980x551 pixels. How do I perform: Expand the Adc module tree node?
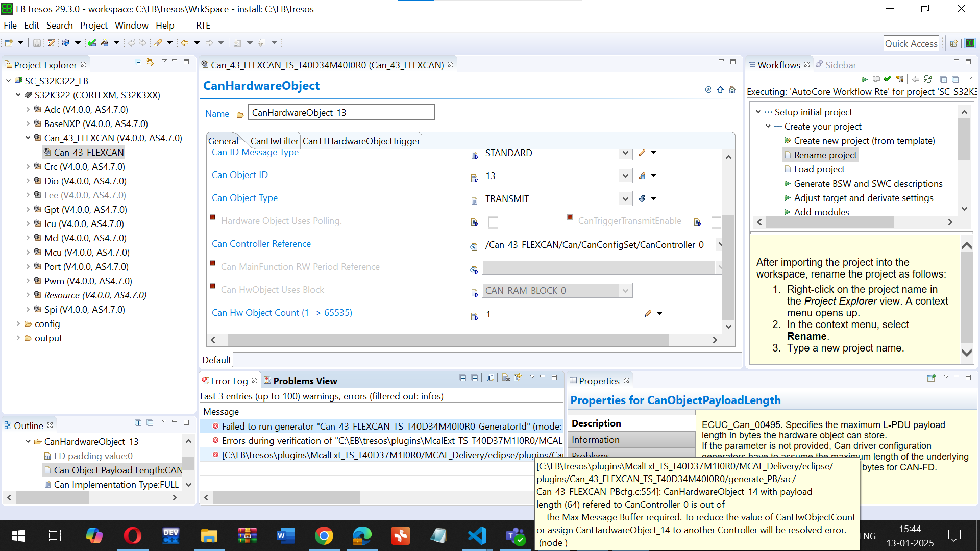(x=28, y=109)
